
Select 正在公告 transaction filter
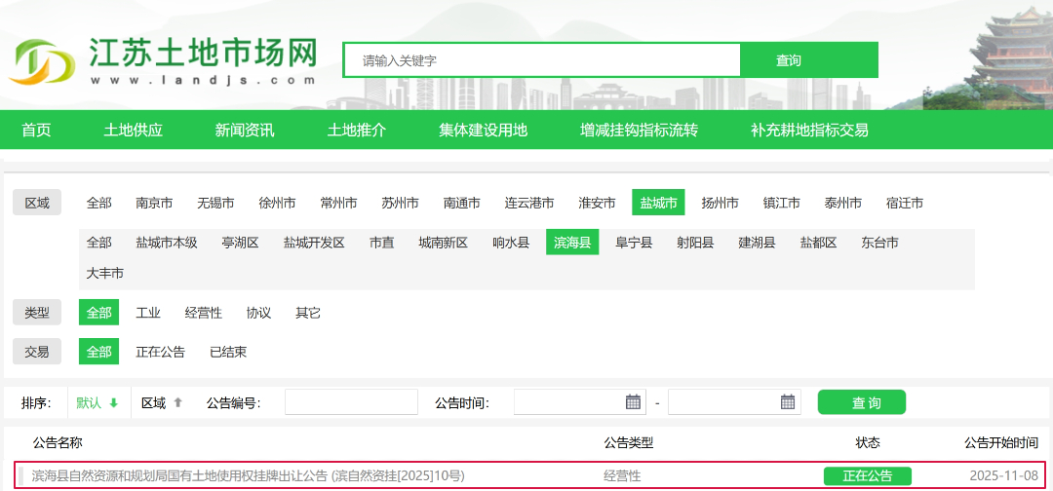(x=160, y=352)
